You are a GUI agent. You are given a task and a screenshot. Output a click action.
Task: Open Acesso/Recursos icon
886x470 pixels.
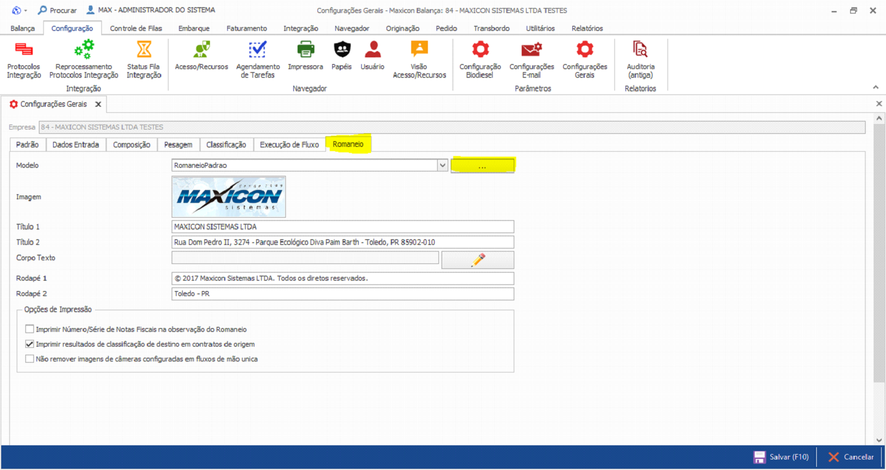click(x=201, y=49)
